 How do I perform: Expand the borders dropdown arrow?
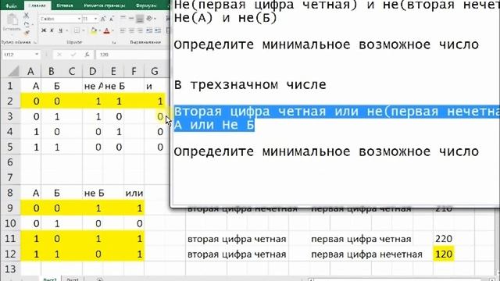[x=84, y=30]
